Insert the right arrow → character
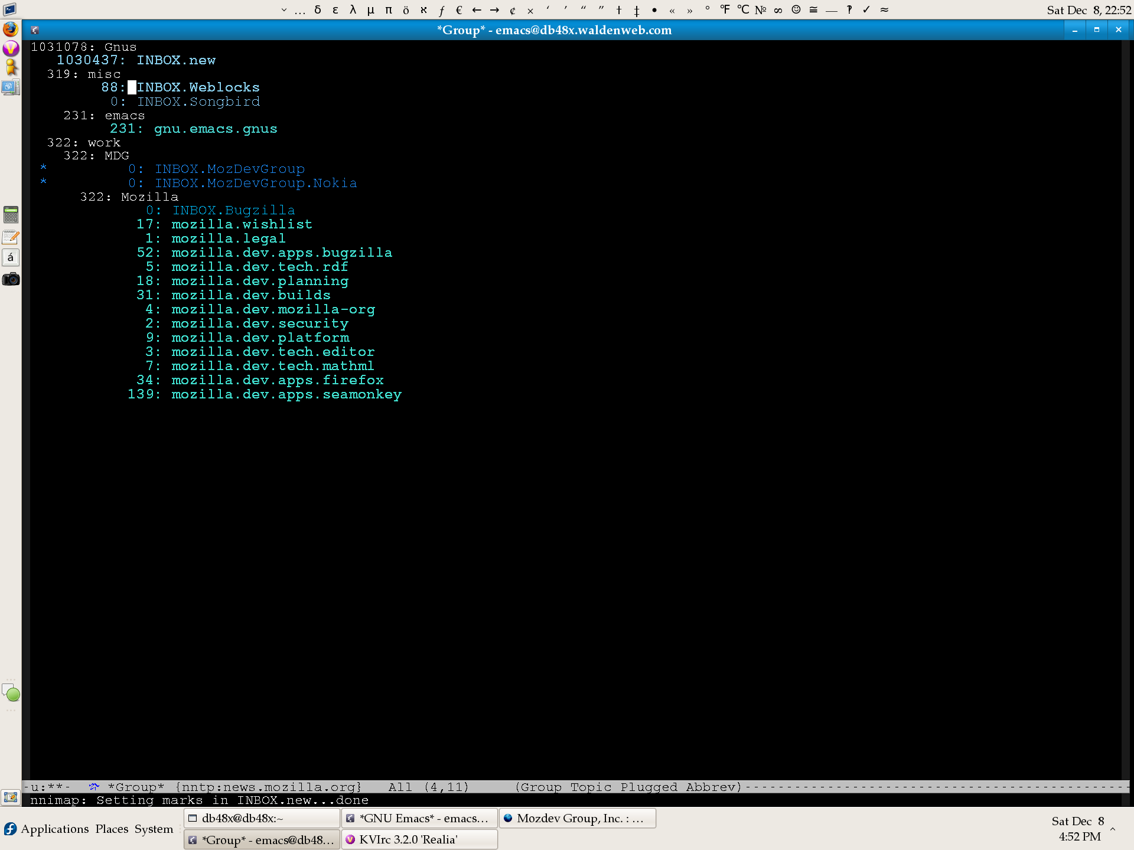Image resolution: width=1134 pixels, height=850 pixels. pos(494,9)
